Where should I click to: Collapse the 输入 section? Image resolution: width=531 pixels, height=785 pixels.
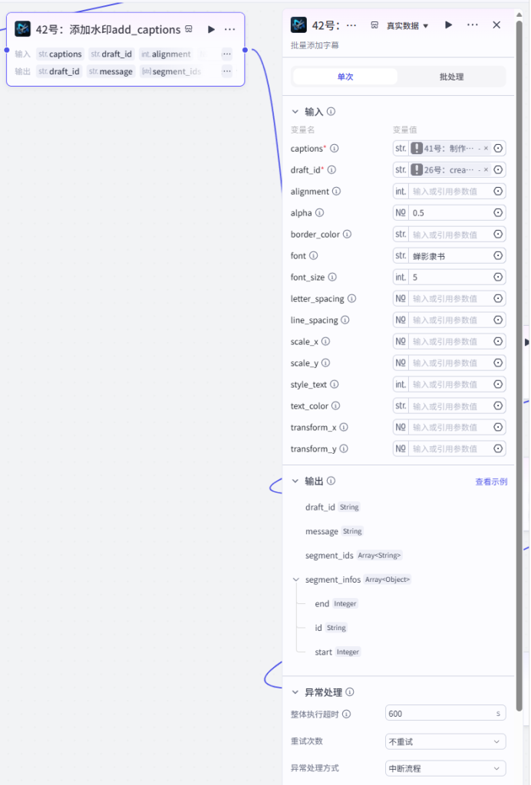[x=295, y=112]
